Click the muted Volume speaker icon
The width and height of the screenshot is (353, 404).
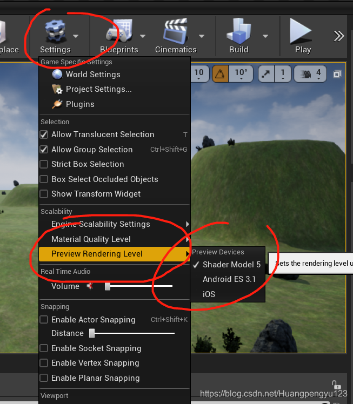pos(90,286)
